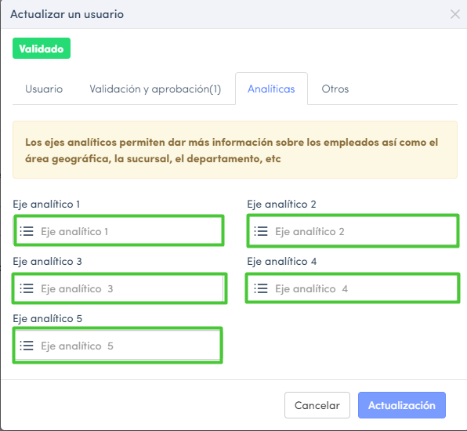Expand the Eje analítico 5 selector
The image size is (467, 431).
tap(118, 346)
